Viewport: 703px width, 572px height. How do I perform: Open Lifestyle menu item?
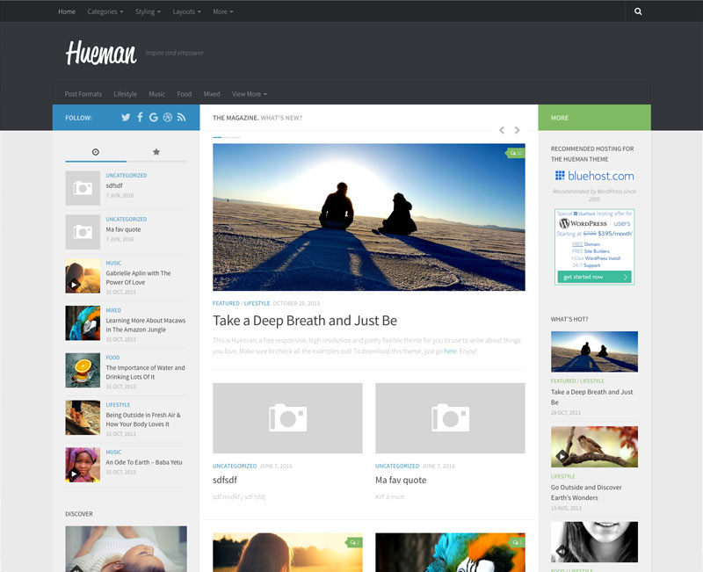tap(125, 94)
